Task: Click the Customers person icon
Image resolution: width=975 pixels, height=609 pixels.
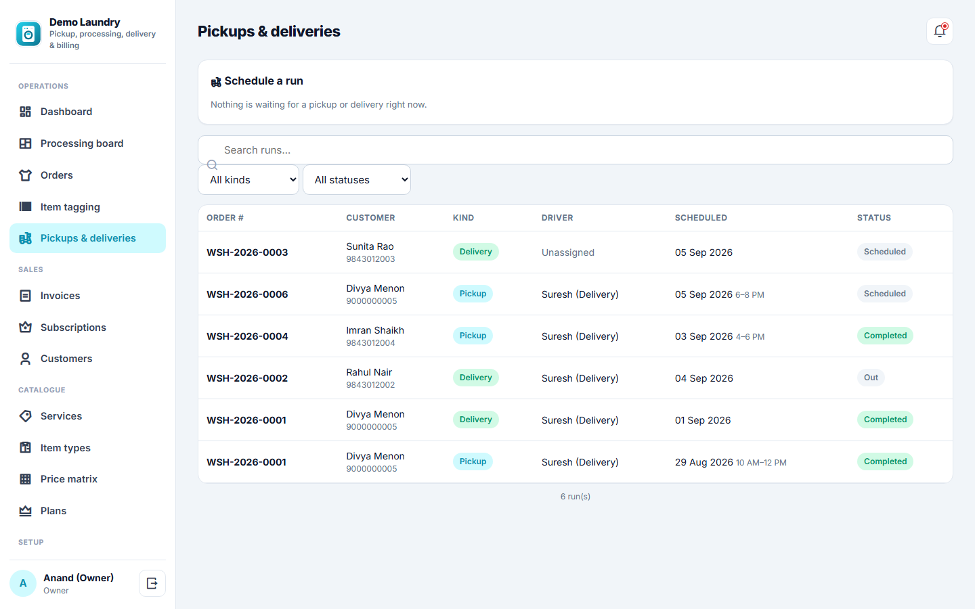Action: click(26, 359)
